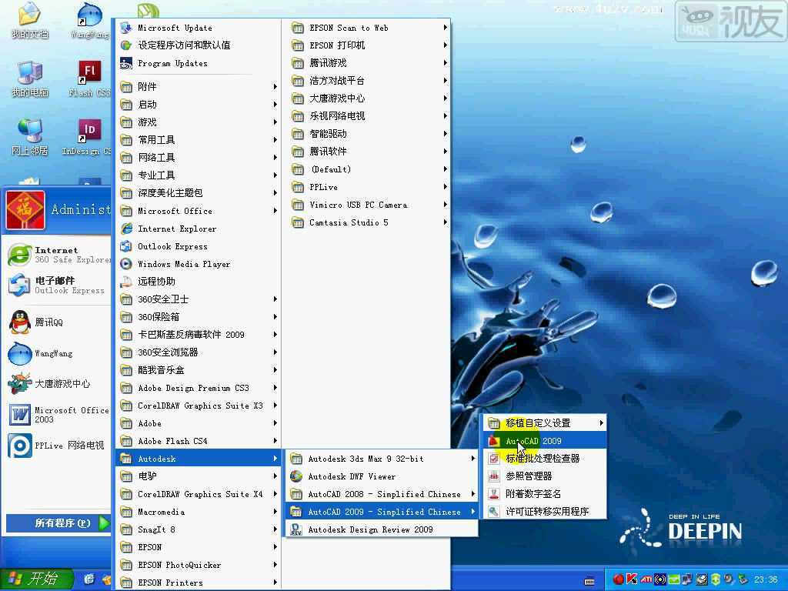This screenshot has height=591, width=788.
Task: Expand Autodesk 3ds Max 9 32-bit submenu
Action: (x=382, y=459)
